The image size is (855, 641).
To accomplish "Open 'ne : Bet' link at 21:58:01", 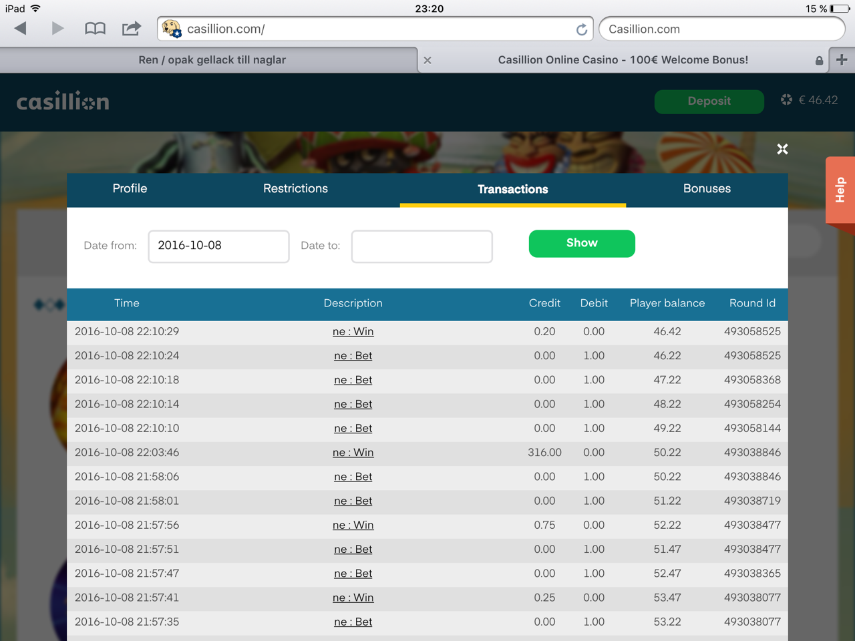I will click(353, 501).
